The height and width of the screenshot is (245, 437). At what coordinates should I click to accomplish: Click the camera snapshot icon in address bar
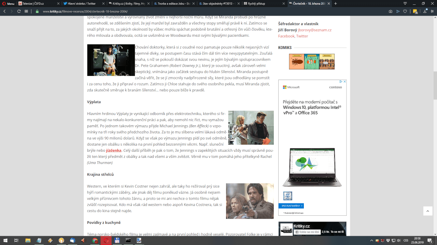pos(391,11)
